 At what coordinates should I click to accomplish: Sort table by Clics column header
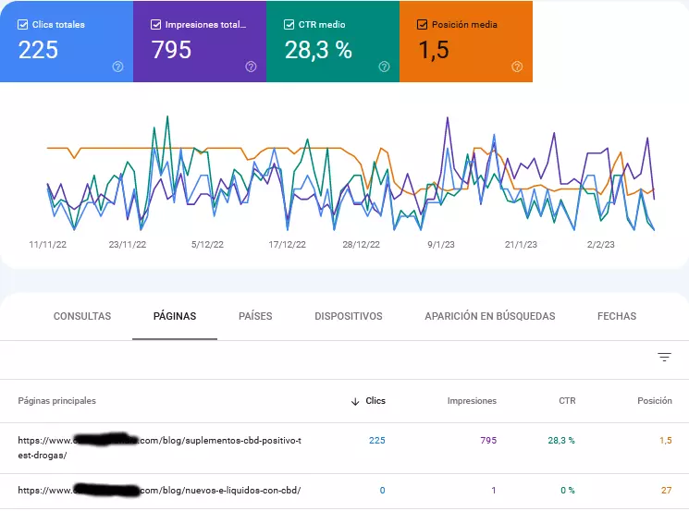375,401
